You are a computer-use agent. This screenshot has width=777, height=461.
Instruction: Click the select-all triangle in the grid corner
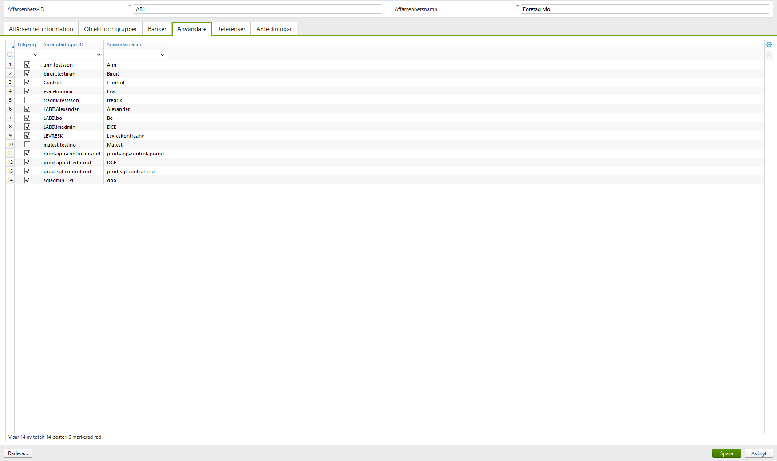12,46
